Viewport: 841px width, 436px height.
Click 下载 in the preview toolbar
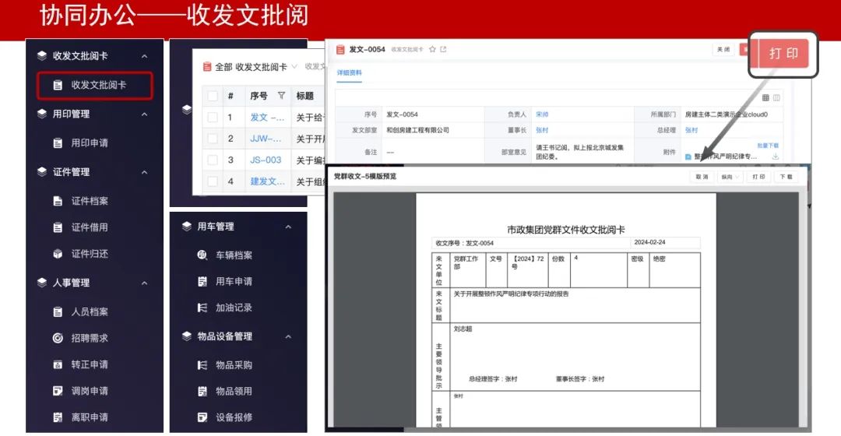786,177
